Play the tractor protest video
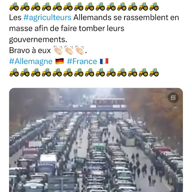 coord(96,140)
